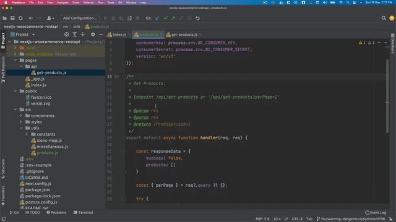
Task: Expand the styles folder
Action: click(x=21, y=122)
